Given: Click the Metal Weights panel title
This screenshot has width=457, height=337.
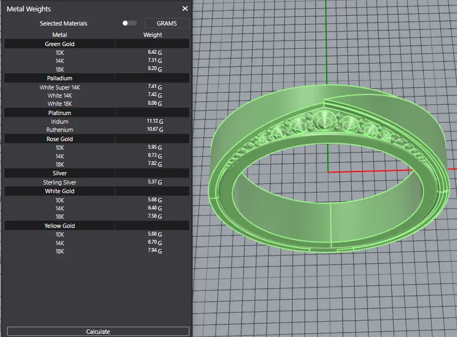Looking at the screenshot, I should tap(29, 9).
